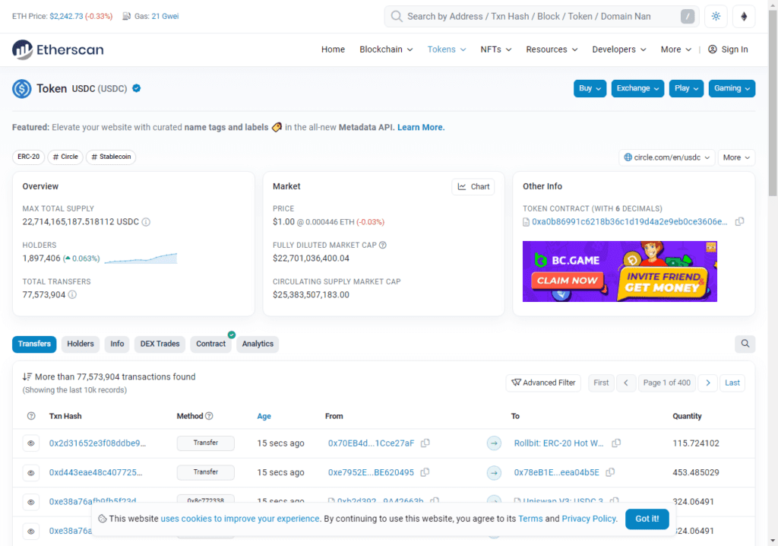Viewport: 778px width, 546px height.
Task: Toggle the light/dark theme sun icon
Action: pos(716,17)
